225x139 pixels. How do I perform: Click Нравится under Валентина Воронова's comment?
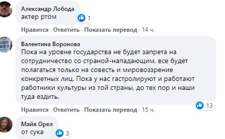pyautogui.click(x=35, y=110)
